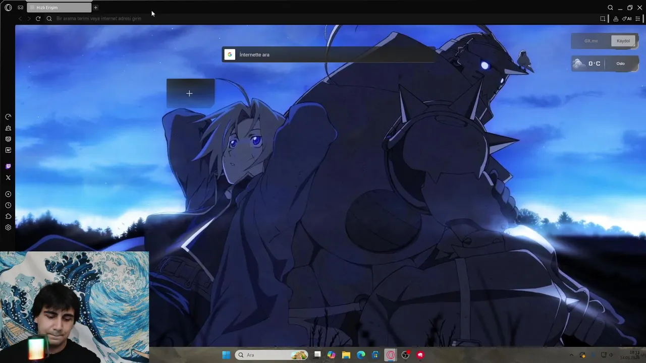Viewport: 646px width, 363px height.
Task: Open the M-labelled sidebar panel icon
Action: pos(8,150)
